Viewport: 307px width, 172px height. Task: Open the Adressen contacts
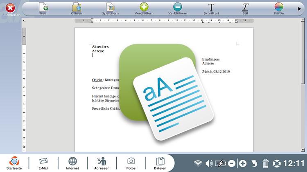point(102,163)
